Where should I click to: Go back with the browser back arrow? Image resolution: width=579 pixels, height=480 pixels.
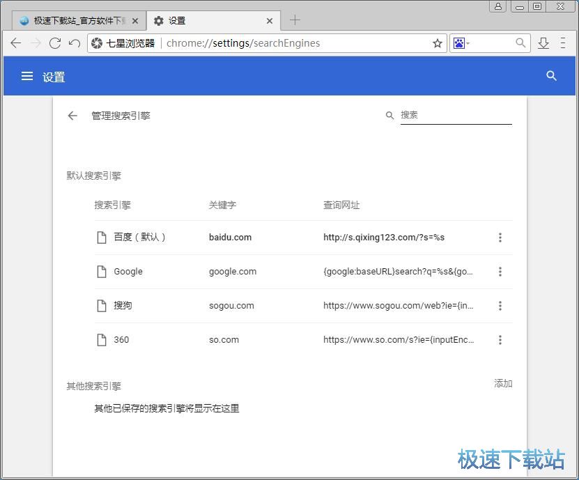coord(16,43)
